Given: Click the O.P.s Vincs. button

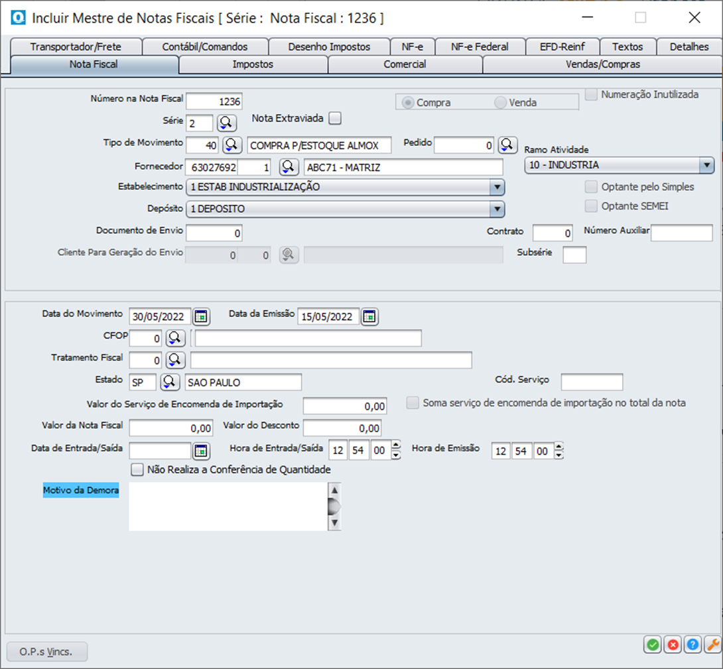Looking at the screenshot, I should 46,652.
